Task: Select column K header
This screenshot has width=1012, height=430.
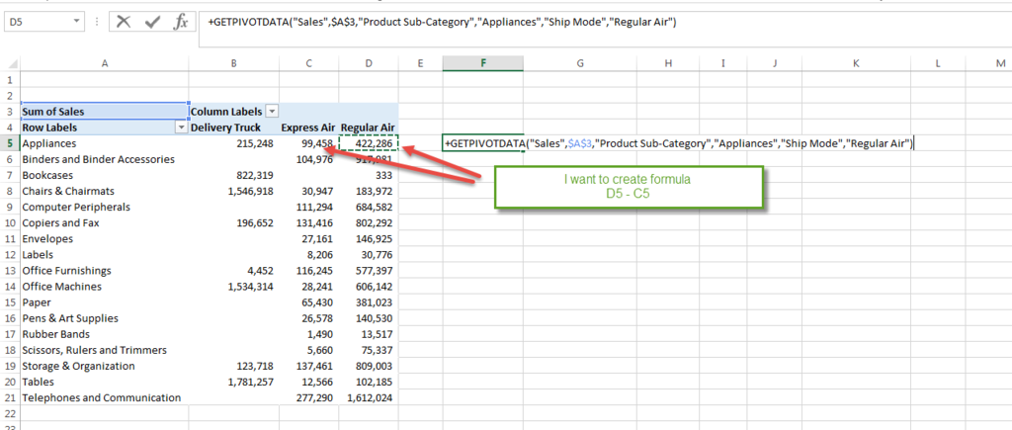Action: [856, 62]
